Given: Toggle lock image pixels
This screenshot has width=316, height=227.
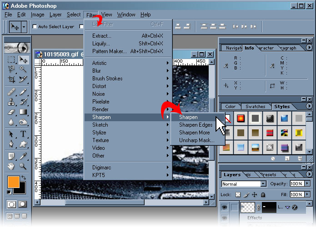Looking at the screenshot, I should [x=246, y=195].
